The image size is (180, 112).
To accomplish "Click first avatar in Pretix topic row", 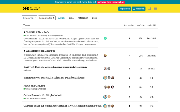I will pyautogui.click(x=105, y=87).
